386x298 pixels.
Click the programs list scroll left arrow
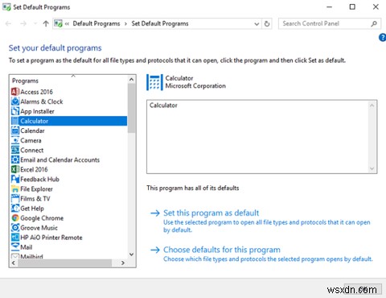pos(13,263)
